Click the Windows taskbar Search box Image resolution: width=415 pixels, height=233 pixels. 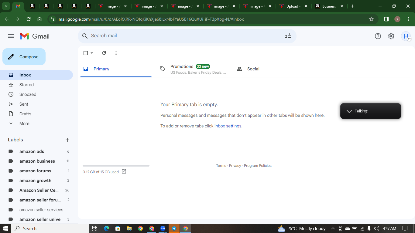point(50,228)
